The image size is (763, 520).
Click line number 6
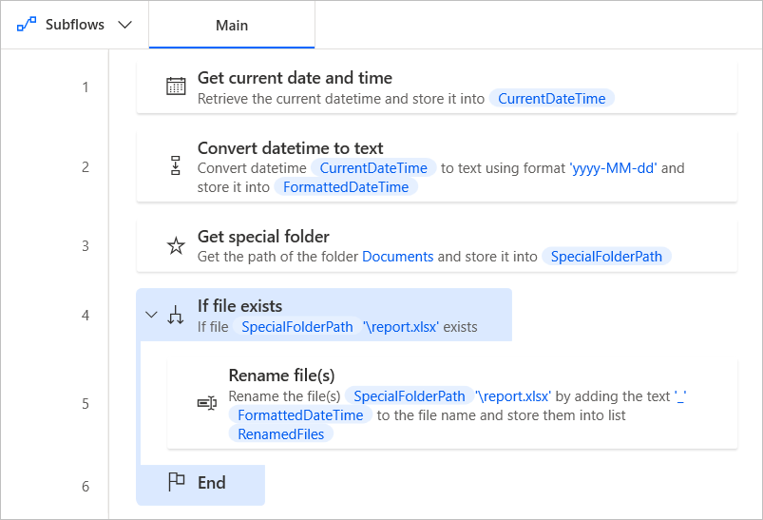coord(86,487)
